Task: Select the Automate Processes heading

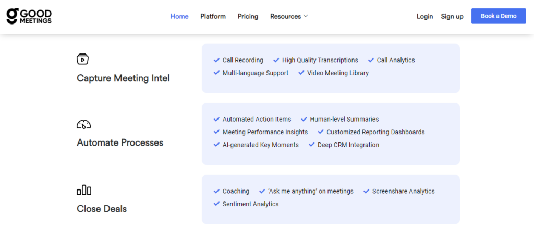Action: 120,142
